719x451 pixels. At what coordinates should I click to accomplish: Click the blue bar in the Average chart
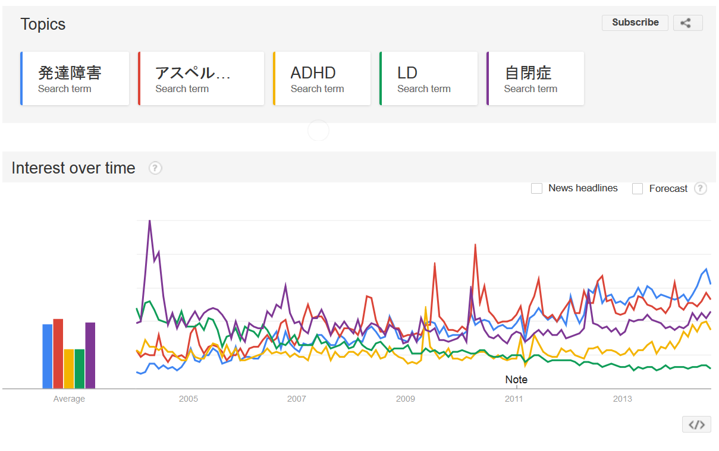[46, 354]
